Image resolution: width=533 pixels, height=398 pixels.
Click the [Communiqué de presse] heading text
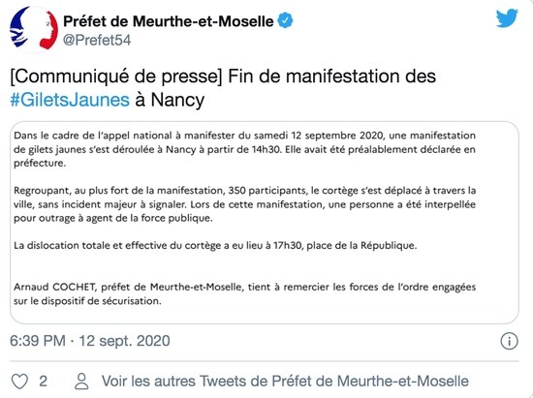(x=116, y=77)
